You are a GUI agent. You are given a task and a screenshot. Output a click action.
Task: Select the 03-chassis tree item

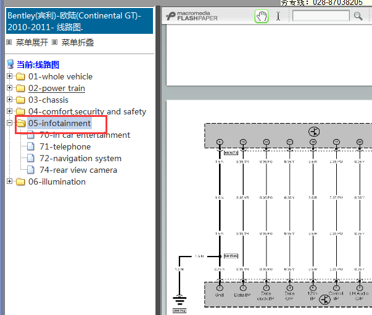click(x=48, y=100)
